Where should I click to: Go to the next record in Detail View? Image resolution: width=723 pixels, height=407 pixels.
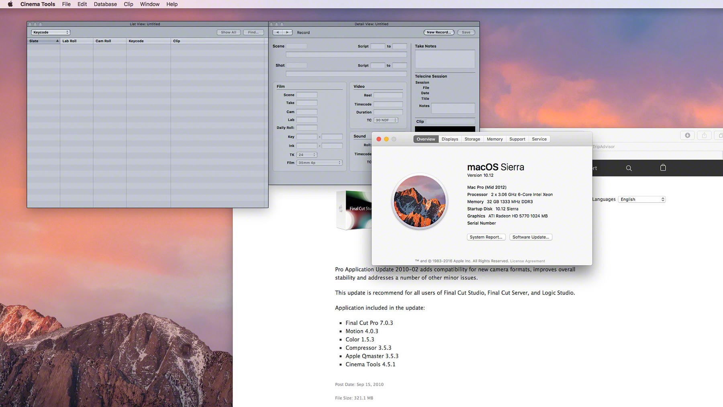[288, 32]
